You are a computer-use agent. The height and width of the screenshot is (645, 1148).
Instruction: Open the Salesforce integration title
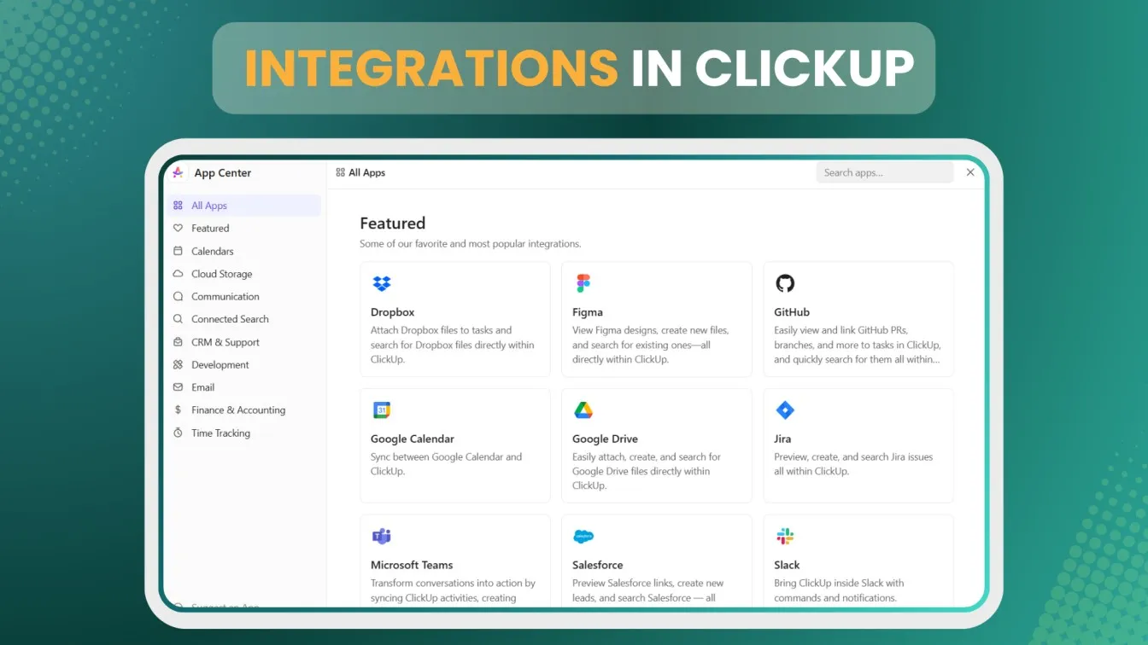(598, 565)
